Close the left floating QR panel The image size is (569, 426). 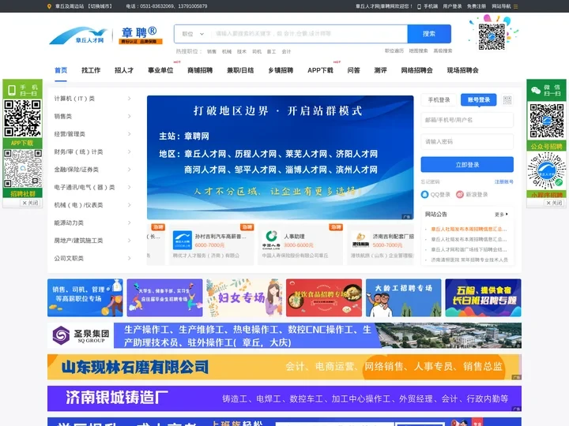[30, 203]
